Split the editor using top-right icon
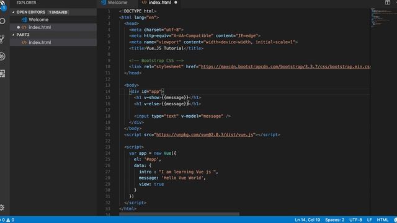 388,2
